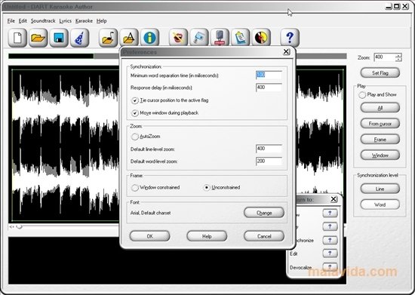Click Default word-level zoom field
The image size is (415, 295).
269,161
